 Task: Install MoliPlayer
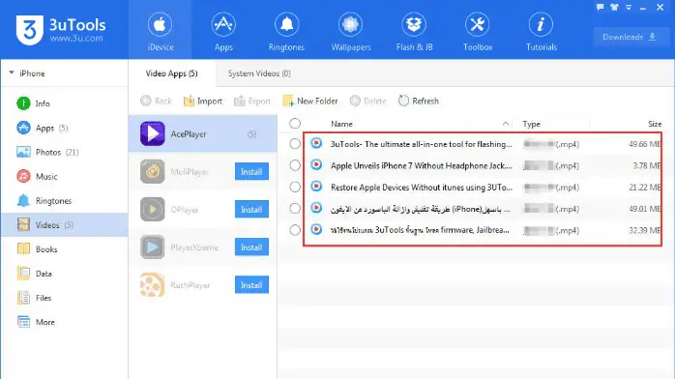[251, 172]
